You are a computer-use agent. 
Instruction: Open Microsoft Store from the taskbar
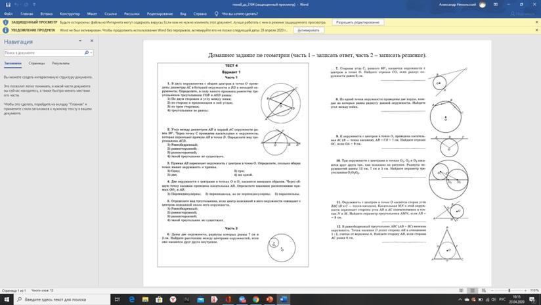[159, 300]
